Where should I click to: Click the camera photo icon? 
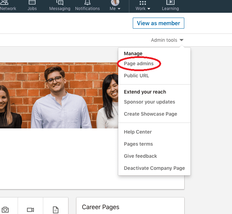[5, 210]
